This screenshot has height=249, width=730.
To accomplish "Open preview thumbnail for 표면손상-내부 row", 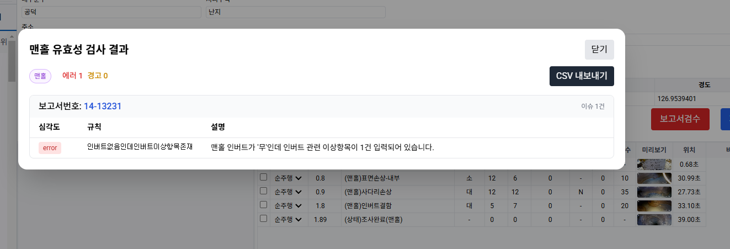I will point(654,178).
